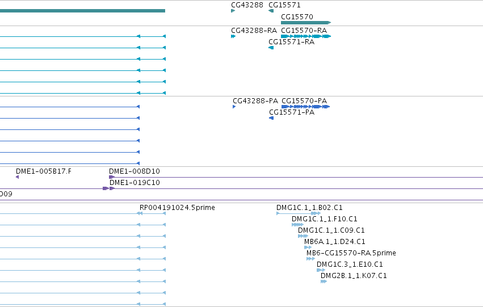
Task: Click the DME1-019C10 feature label
Action: point(135,183)
